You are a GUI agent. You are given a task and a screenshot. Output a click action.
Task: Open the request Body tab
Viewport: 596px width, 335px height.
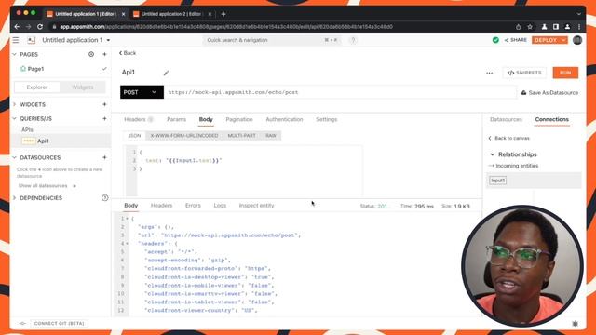point(206,119)
